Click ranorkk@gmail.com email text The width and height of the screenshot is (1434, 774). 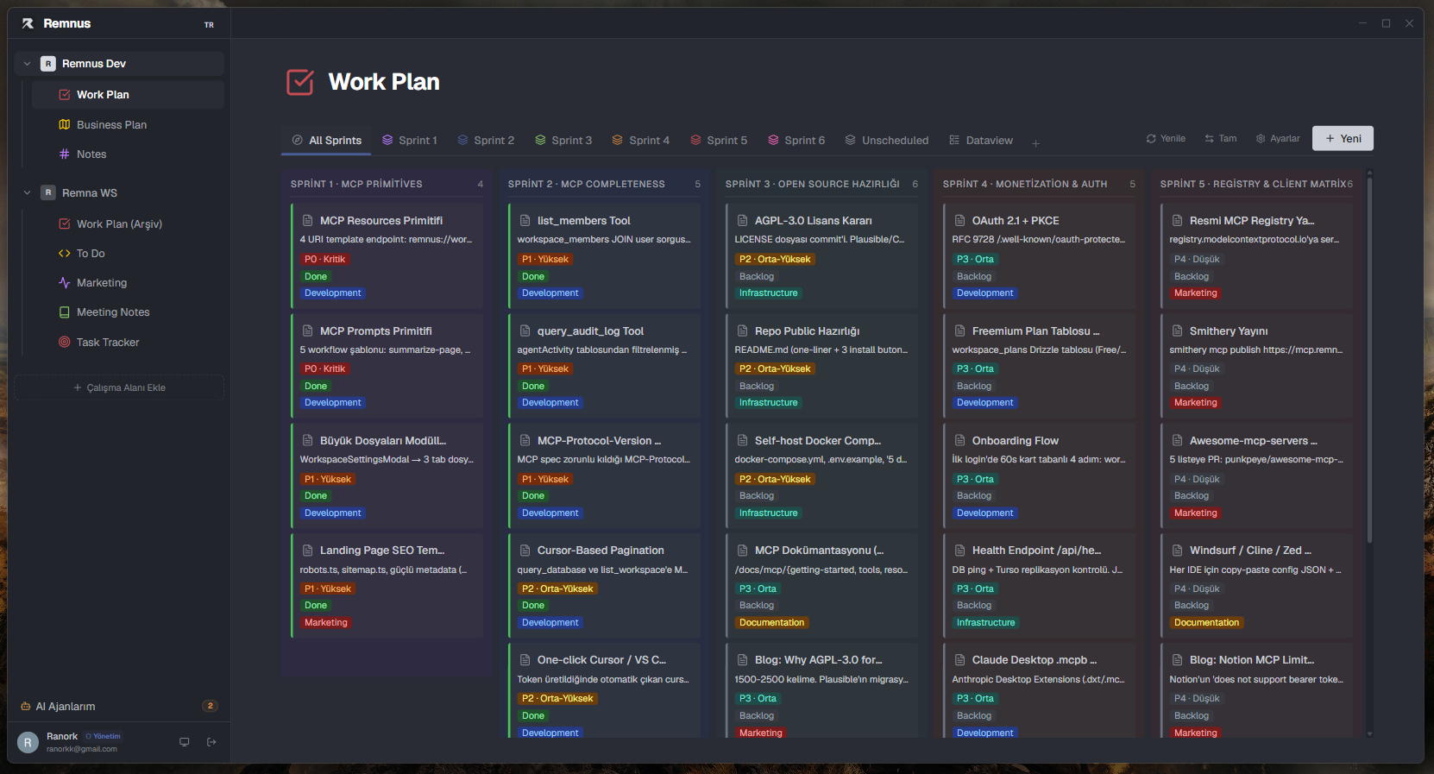[x=82, y=750]
